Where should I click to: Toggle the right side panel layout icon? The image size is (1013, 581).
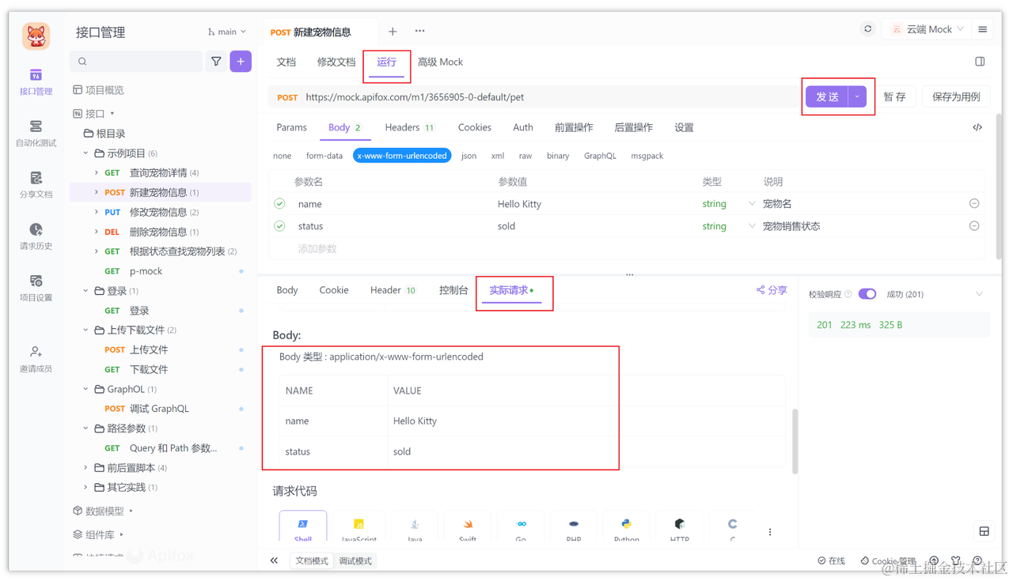(x=980, y=62)
